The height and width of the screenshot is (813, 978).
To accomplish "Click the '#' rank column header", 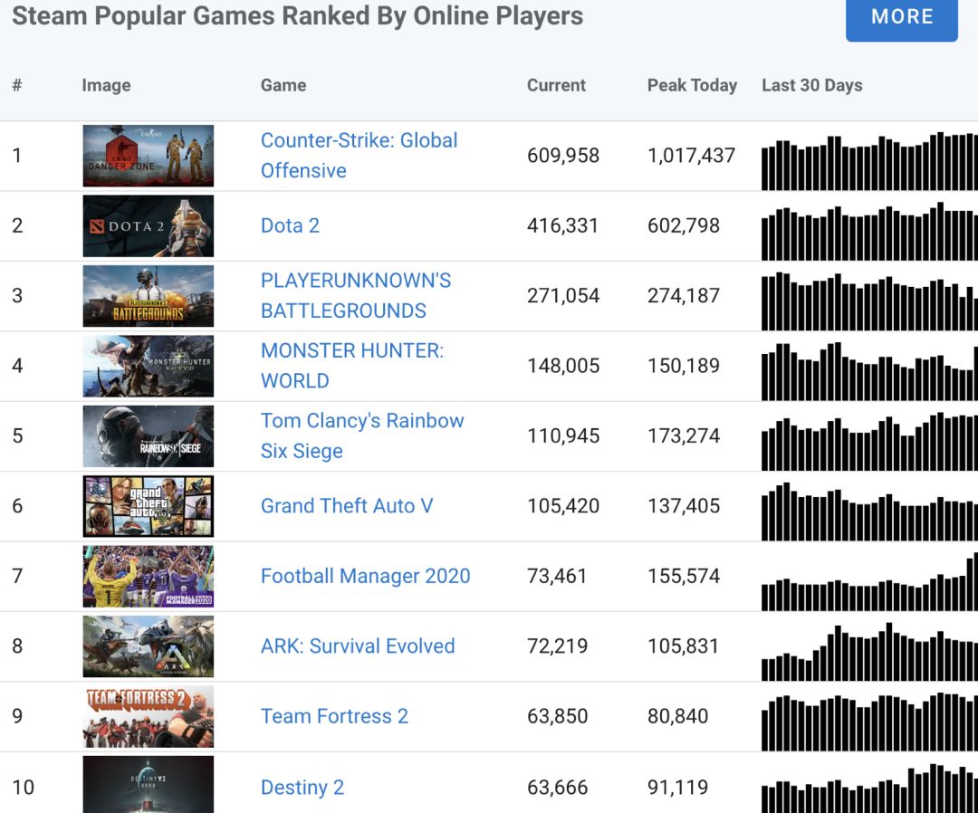I will point(17,85).
